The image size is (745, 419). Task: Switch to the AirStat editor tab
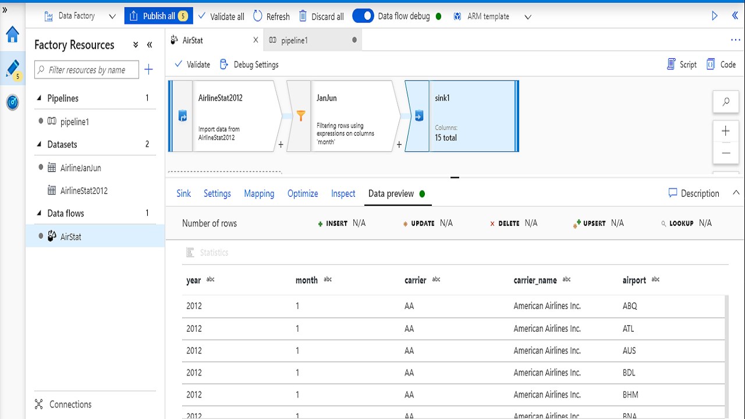(193, 40)
